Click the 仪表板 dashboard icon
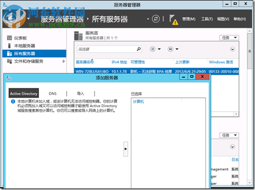Screen dimensions: 255x190 click(9, 38)
